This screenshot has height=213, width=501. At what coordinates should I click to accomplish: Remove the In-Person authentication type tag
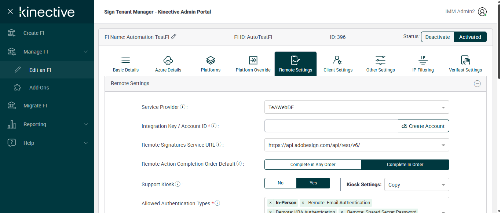point(270,203)
